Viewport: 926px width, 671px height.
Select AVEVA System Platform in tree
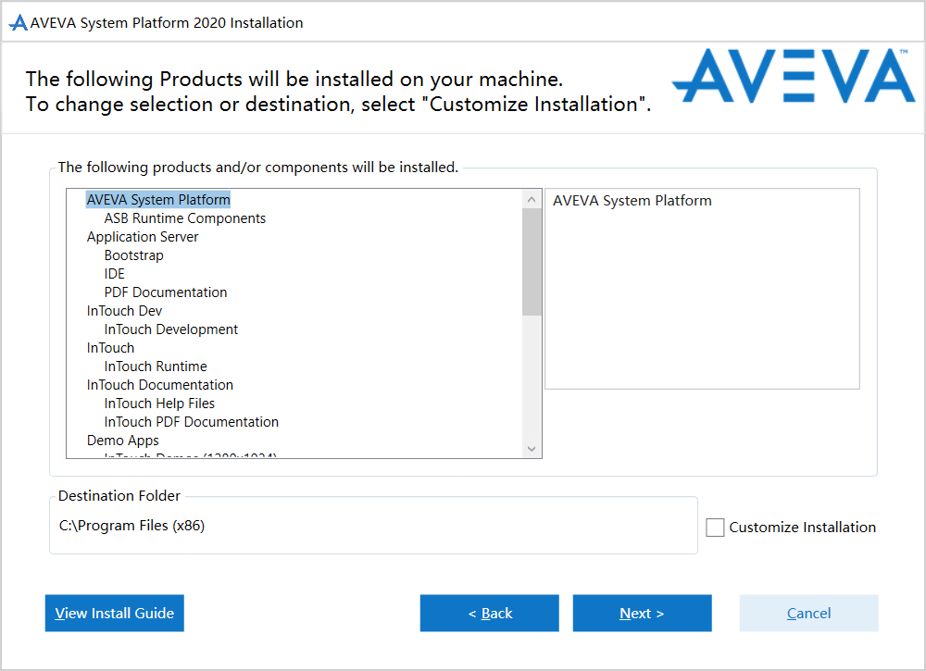point(158,200)
